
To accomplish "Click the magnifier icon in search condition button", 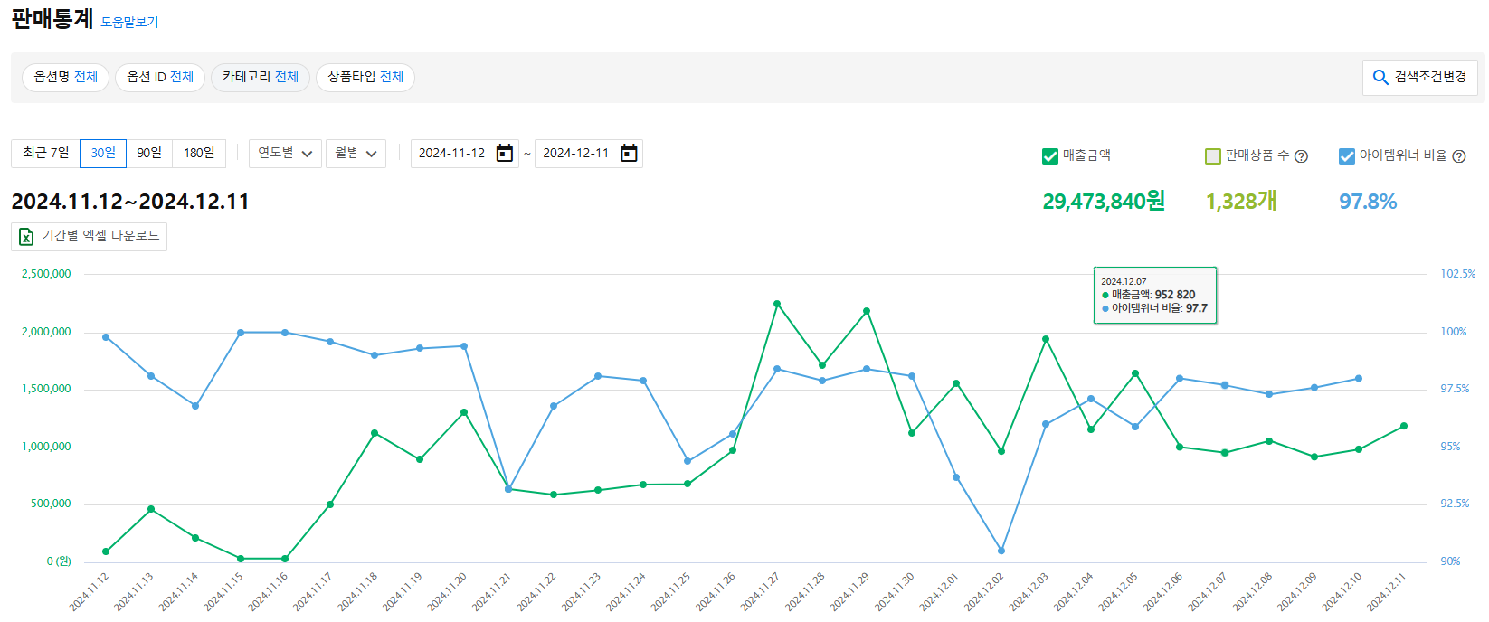I will (x=1380, y=78).
